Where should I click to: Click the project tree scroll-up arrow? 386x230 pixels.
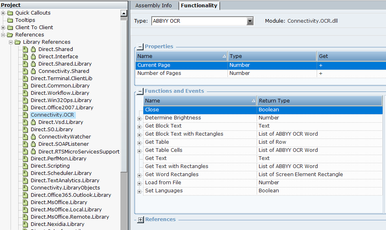tap(124, 13)
